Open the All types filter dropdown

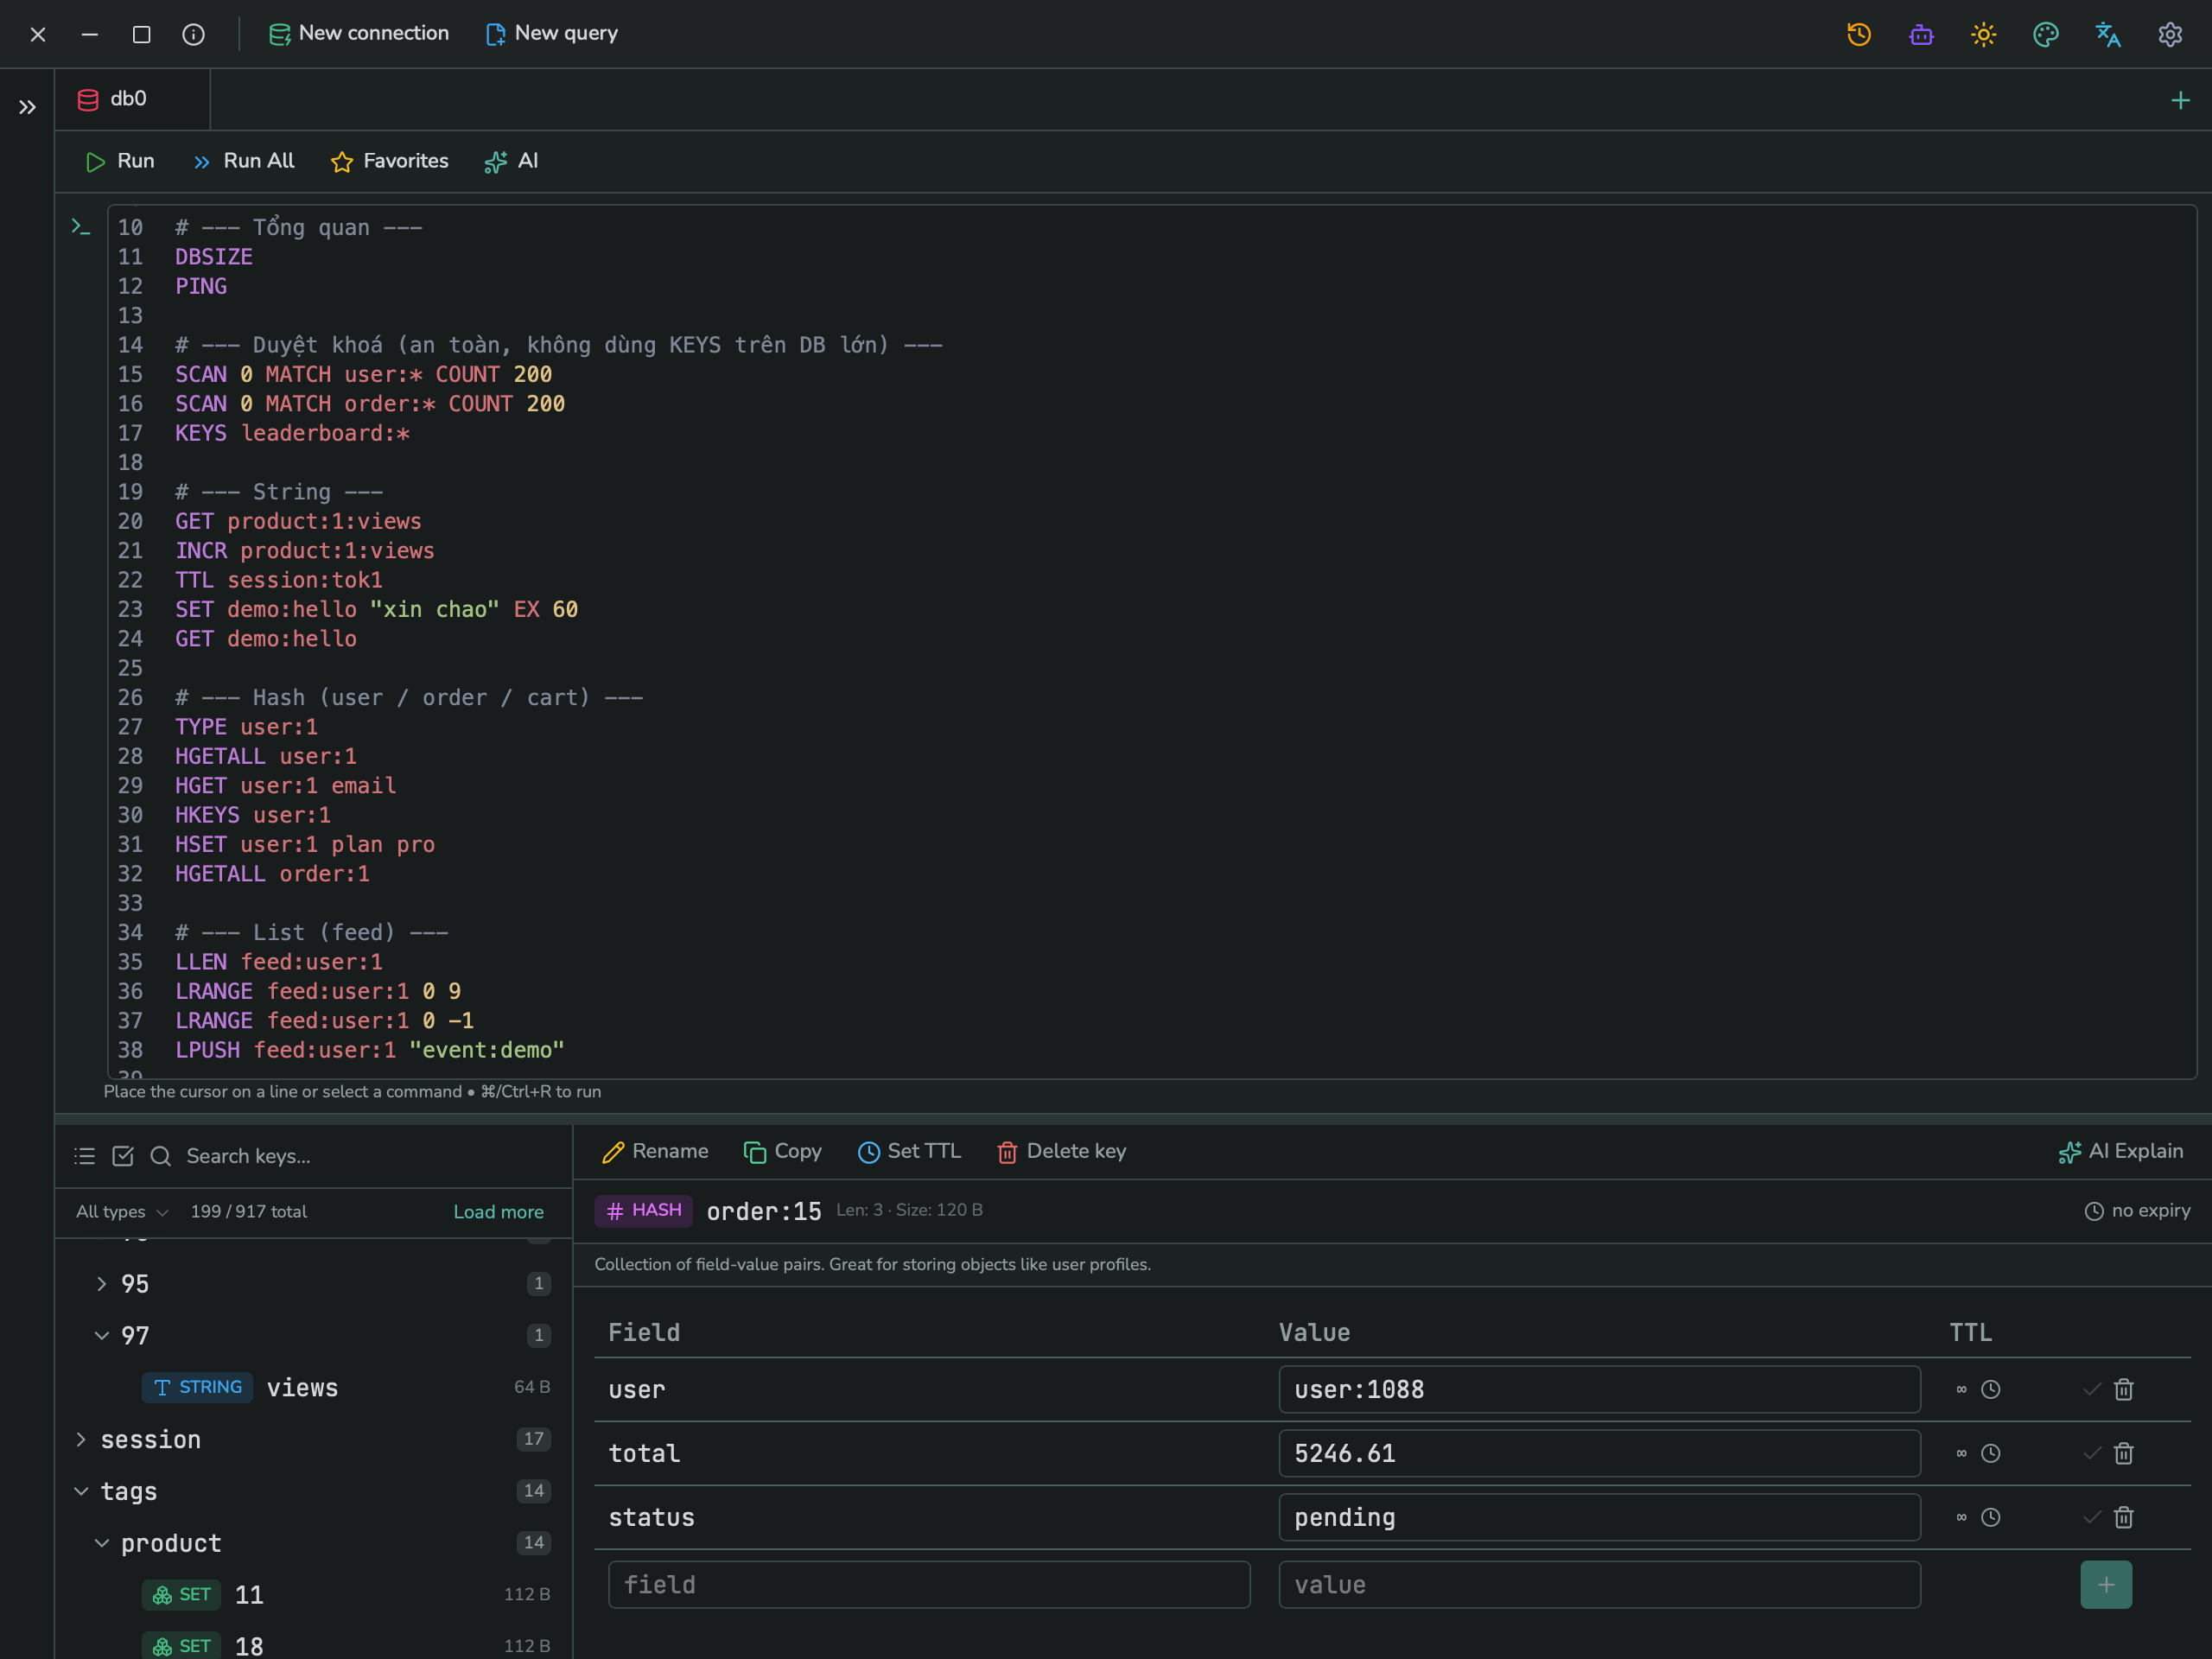pos(122,1211)
